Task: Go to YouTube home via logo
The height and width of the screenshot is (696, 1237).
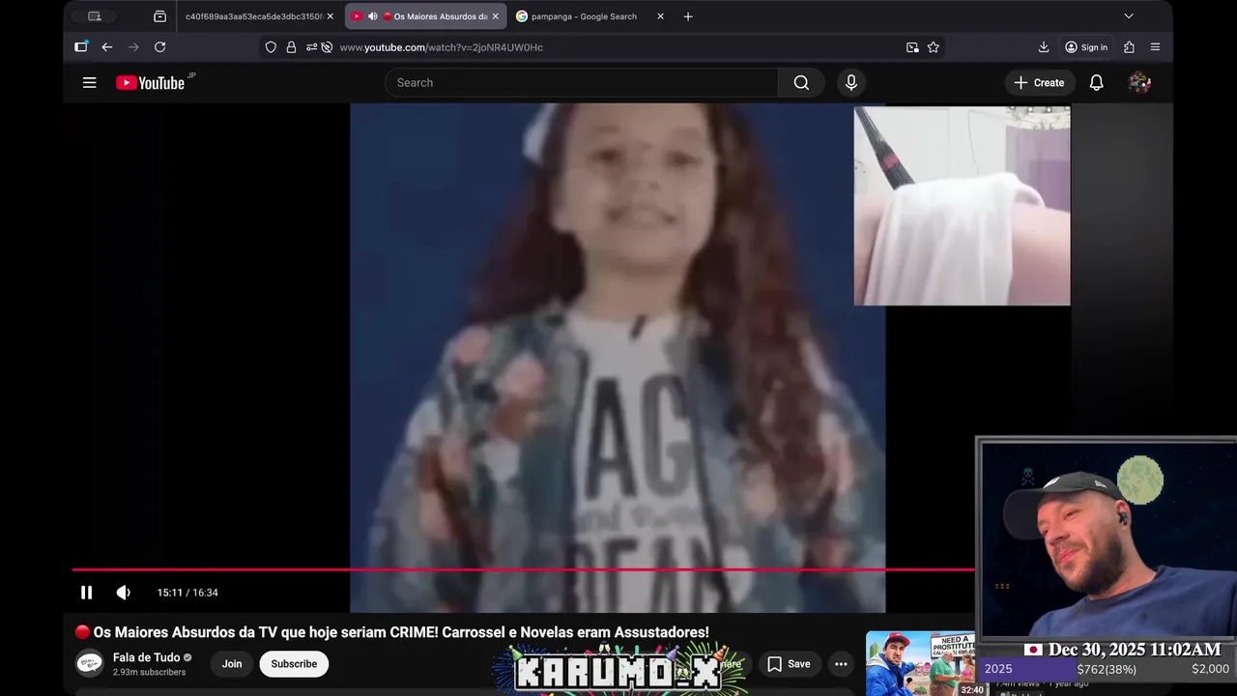Action: coord(151,83)
